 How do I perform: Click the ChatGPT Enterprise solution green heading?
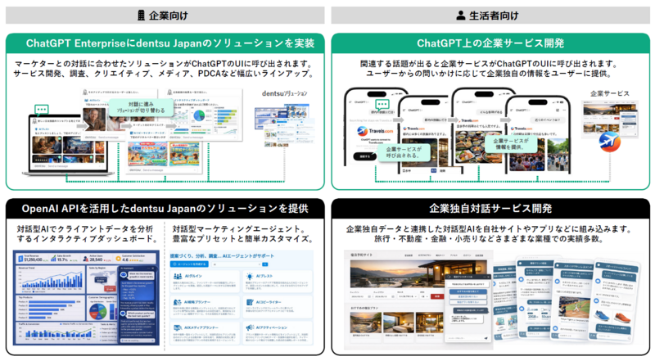pyautogui.click(x=164, y=43)
